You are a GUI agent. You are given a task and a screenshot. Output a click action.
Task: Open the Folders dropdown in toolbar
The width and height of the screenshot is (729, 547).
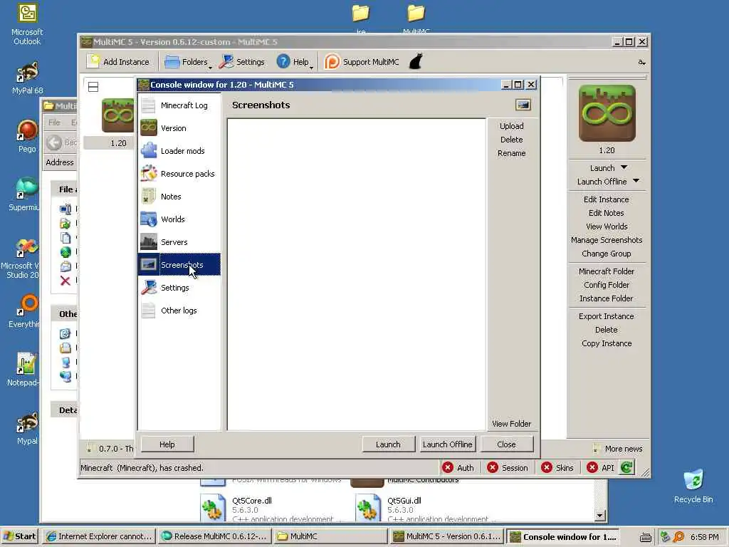tap(187, 62)
